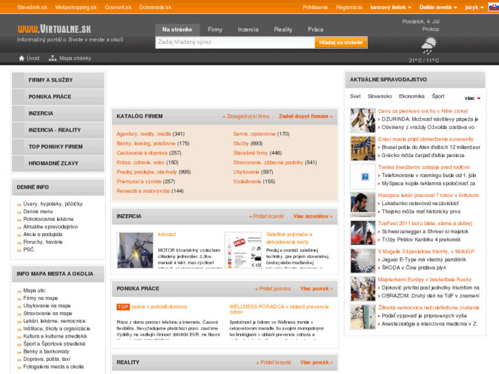Expand the Ďalšie mestá dropdown
Screen dimensions: 499x374
(x=438, y=7)
